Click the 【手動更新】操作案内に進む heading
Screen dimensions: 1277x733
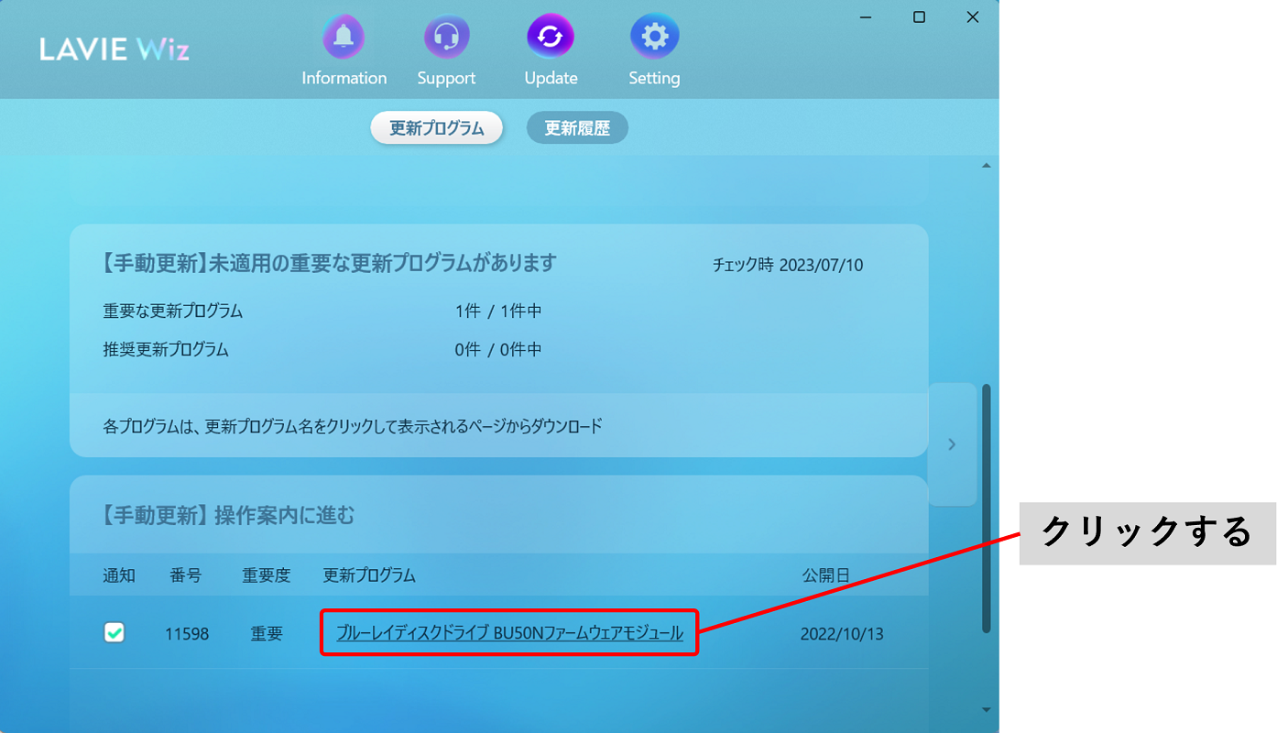point(224,516)
